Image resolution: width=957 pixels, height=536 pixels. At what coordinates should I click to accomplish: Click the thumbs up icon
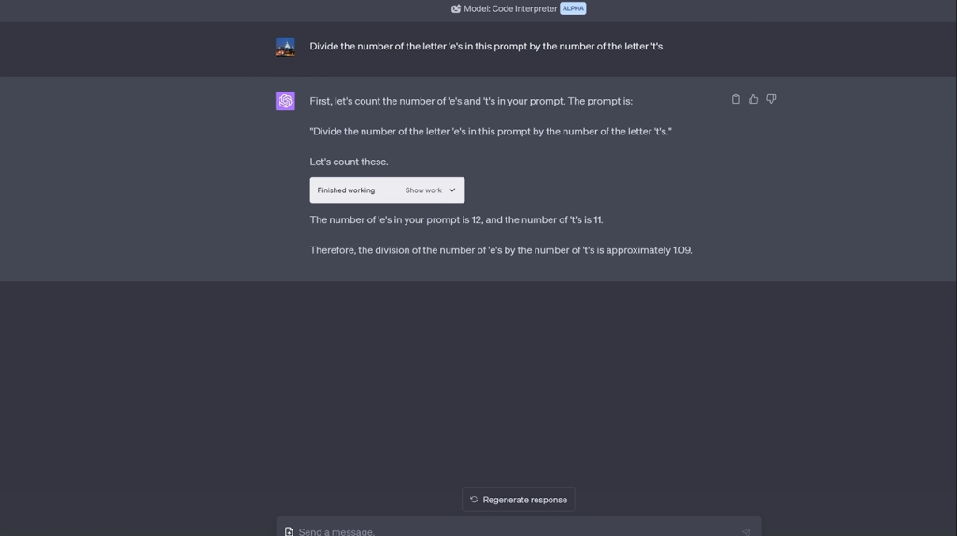(753, 99)
